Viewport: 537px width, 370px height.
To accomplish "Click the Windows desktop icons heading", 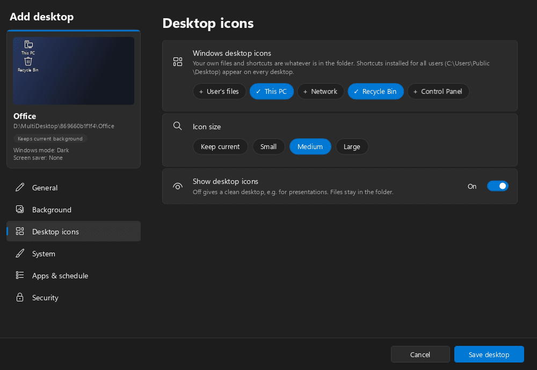I will pos(232,53).
